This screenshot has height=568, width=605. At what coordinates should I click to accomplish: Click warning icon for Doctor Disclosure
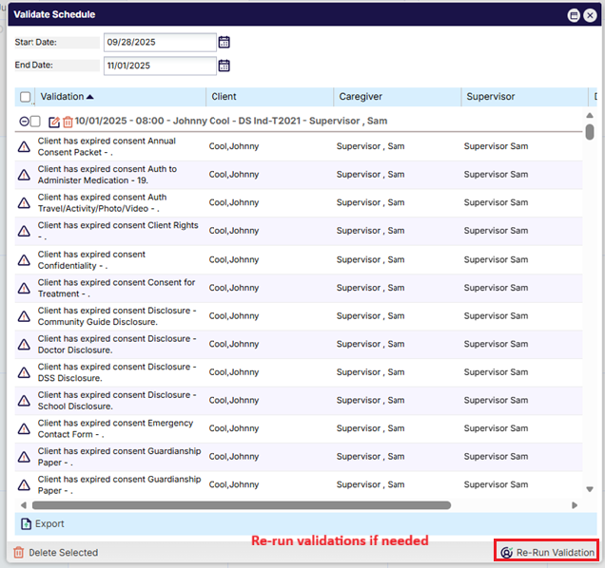tap(24, 344)
